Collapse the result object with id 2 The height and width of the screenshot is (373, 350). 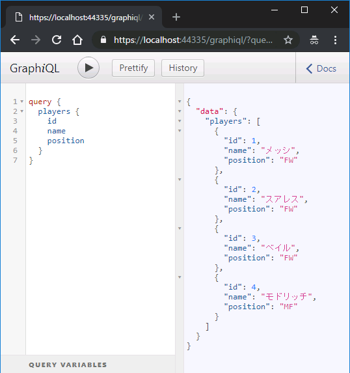coord(180,180)
